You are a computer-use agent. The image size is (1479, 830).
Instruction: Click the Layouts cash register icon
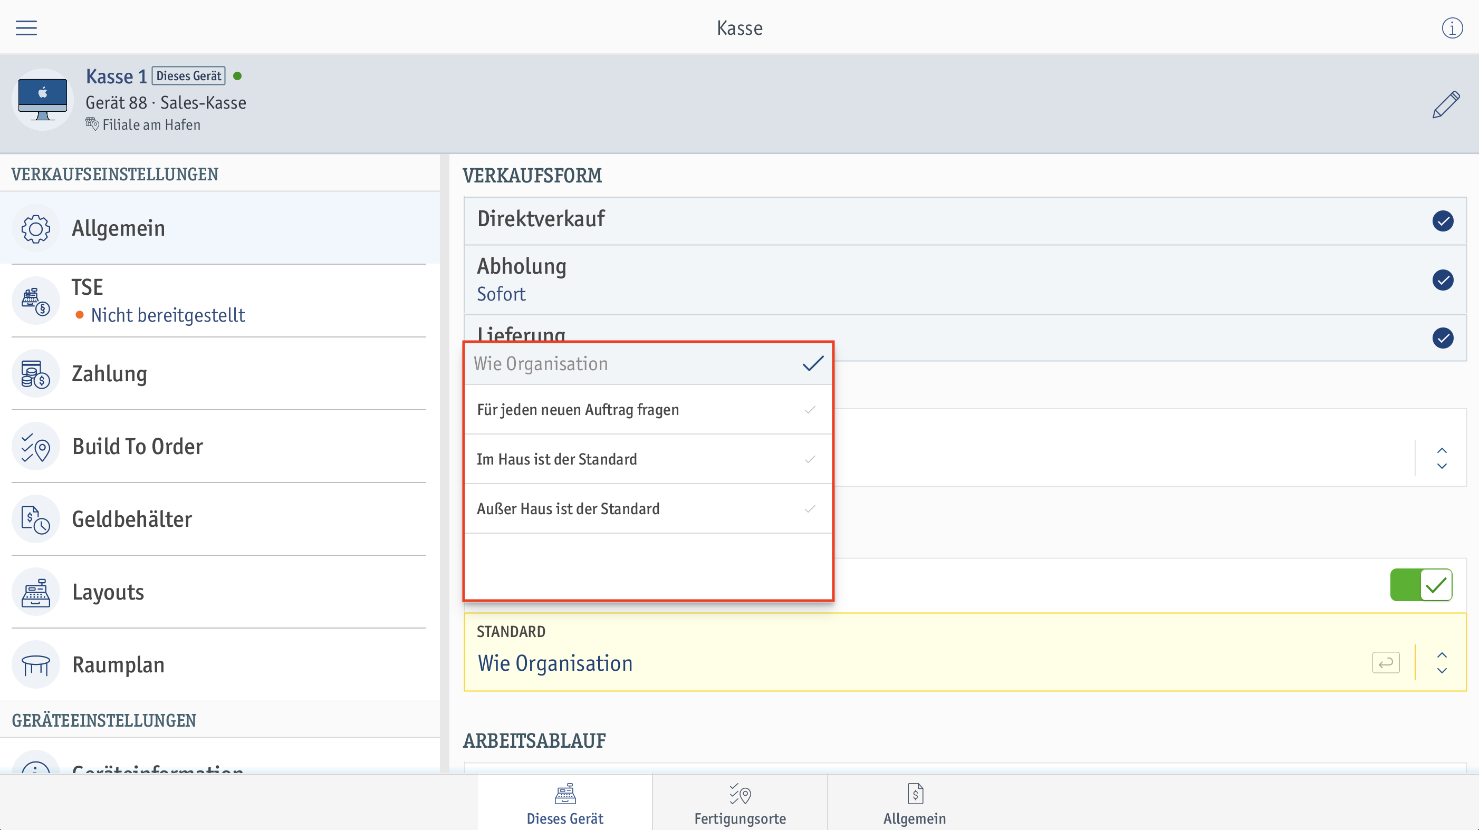[x=35, y=592]
